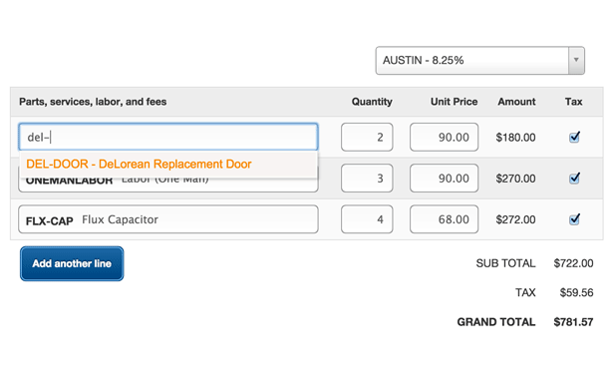Click the item search field containing "del-"
613x381 pixels.
[x=168, y=137]
